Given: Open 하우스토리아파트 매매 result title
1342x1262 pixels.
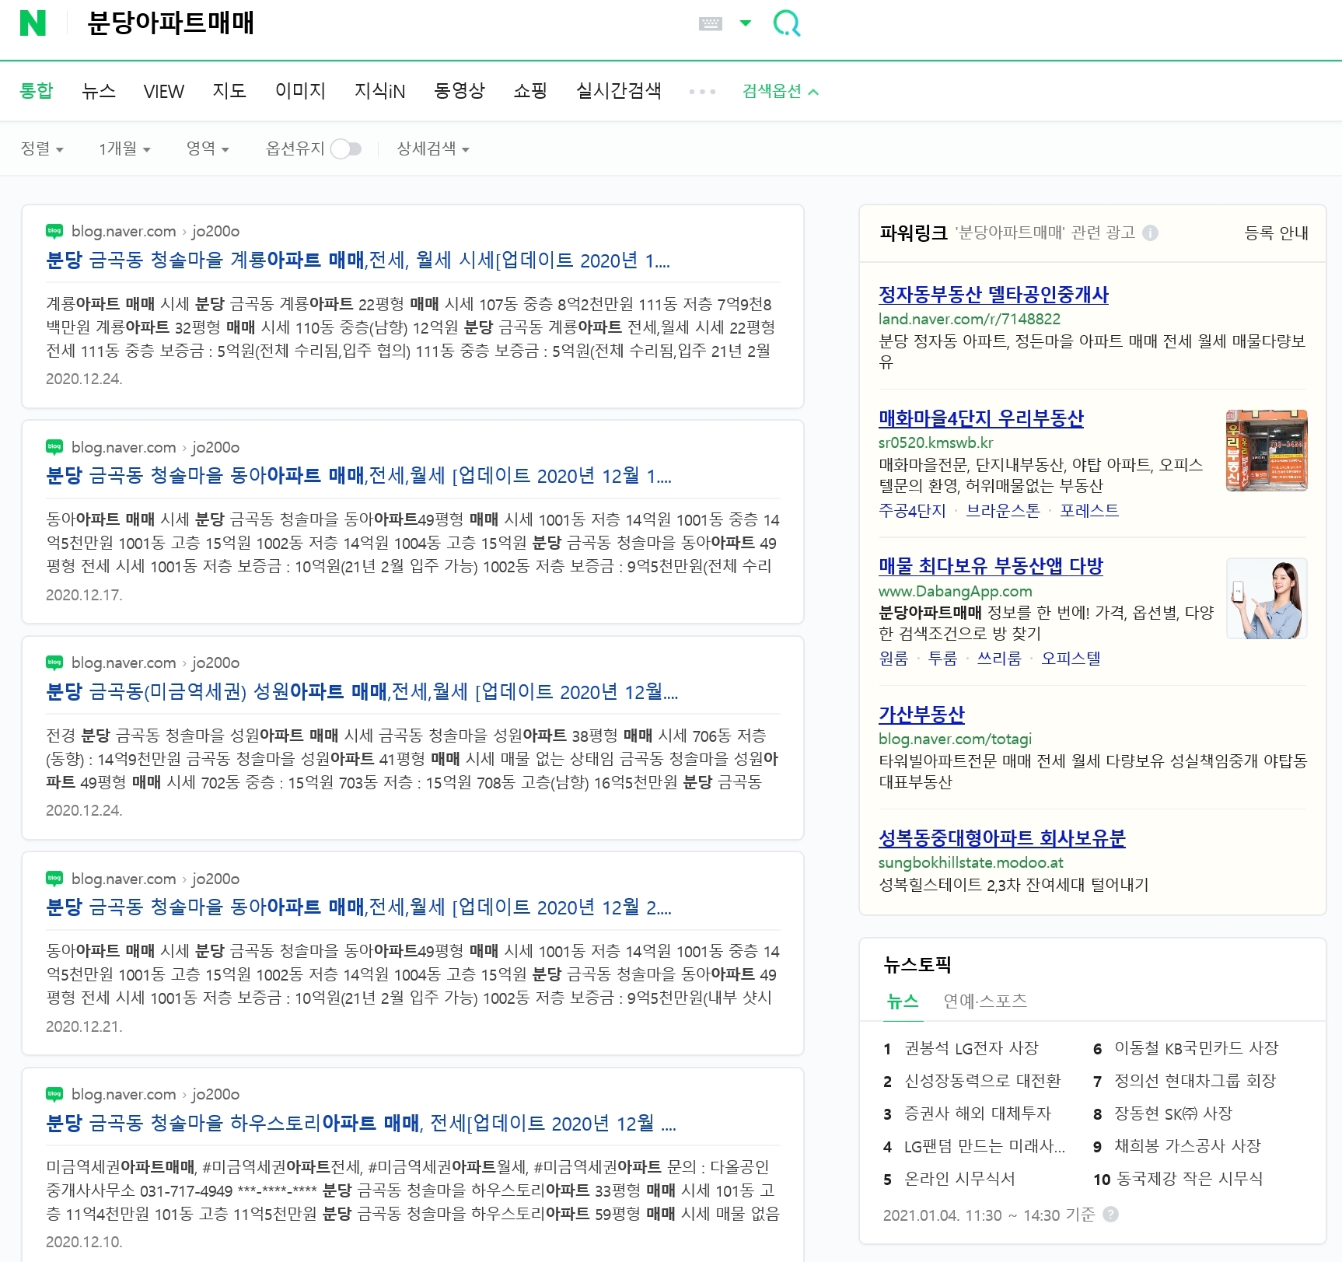Looking at the screenshot, I should tap(361, 1123).
